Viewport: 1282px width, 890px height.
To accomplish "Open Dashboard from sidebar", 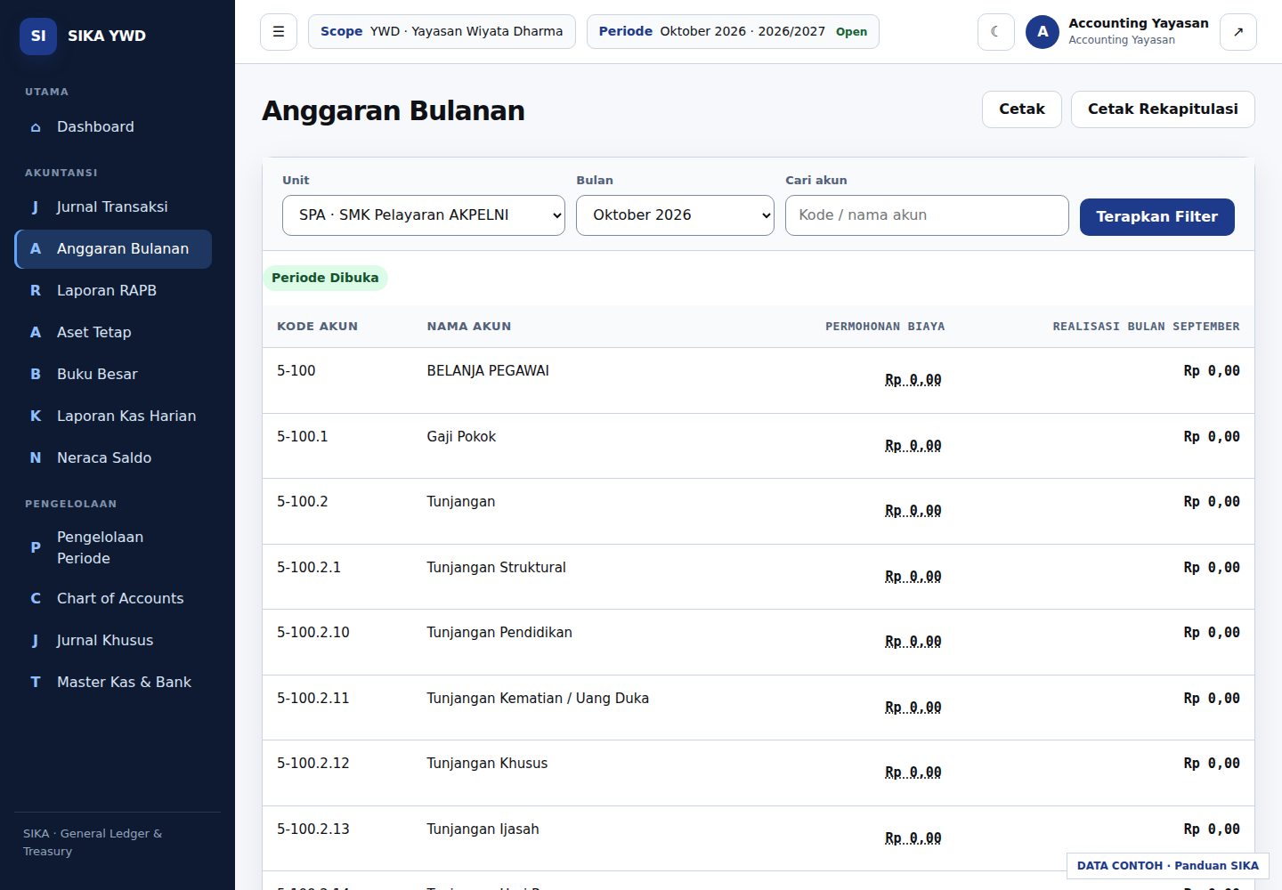I will pyautogui.click(x=113, y=127).
